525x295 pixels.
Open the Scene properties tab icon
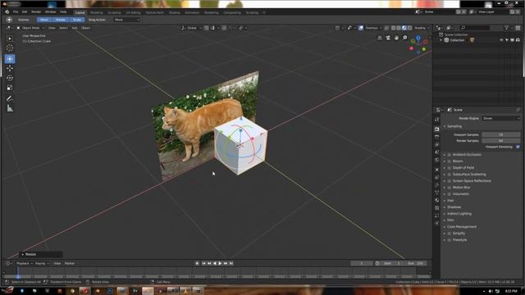click(437, 152)
